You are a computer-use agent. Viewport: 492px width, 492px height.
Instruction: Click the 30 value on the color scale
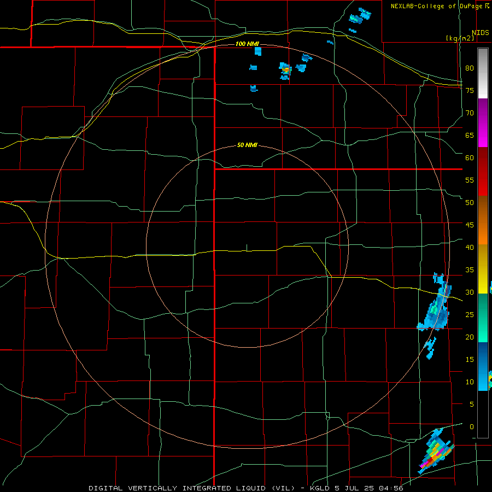[470, 292]
